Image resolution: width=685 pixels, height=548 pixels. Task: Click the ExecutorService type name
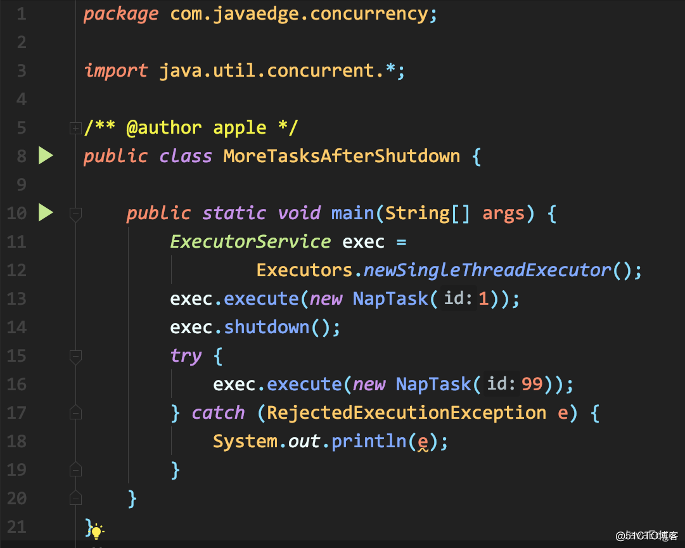tap(250, 241)
